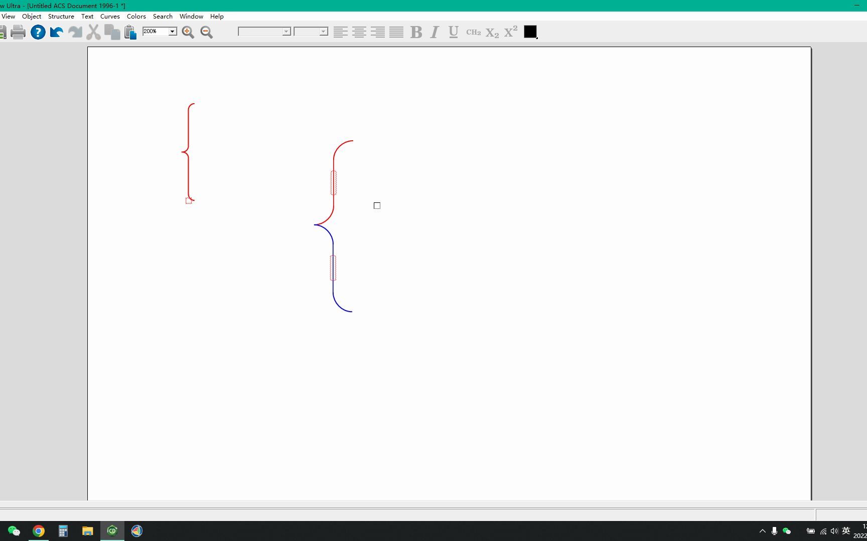Switch the 英 input method indicator
The image size is (867, 541).
[846, 531]
